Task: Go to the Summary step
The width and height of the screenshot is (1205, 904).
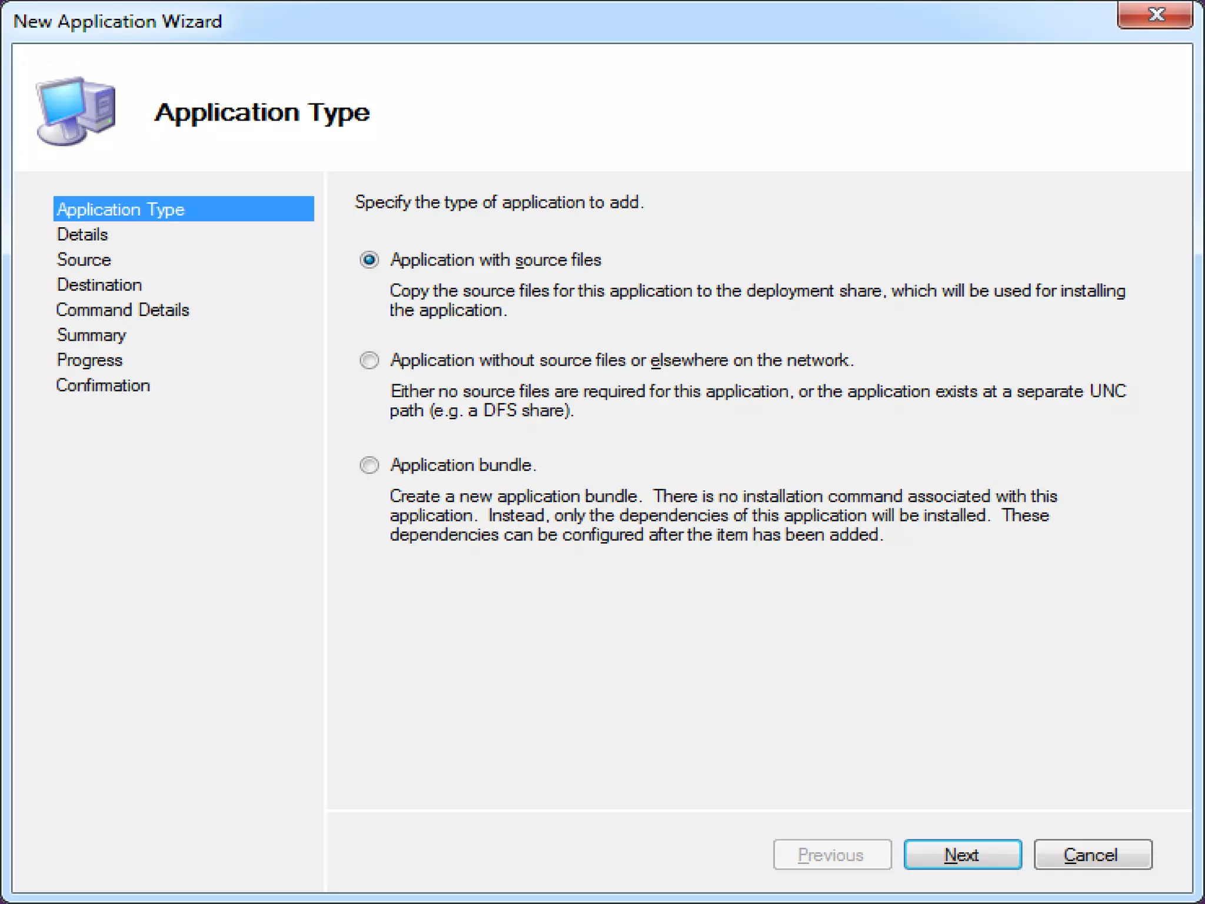Action: 92,335
